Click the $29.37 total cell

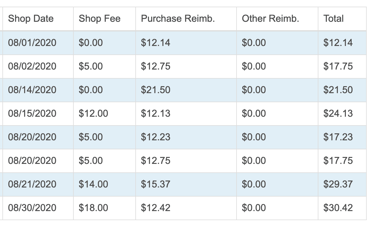pos(342,184)
